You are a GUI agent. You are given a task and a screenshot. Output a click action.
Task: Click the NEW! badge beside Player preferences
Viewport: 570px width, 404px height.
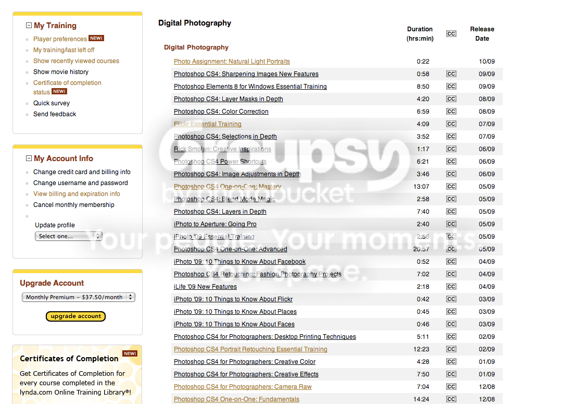click(96, 38)
